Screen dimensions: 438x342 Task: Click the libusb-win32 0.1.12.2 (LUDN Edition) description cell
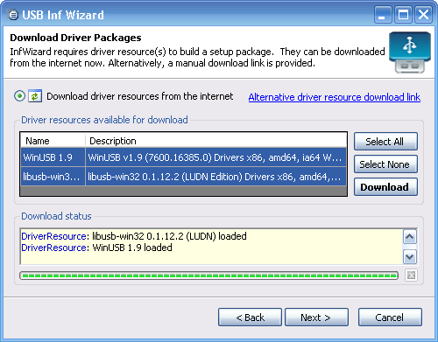coord(215,177)
